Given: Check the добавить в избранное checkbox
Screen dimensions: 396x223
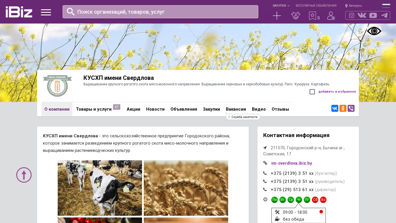Looking at the screenshot, I should (x=312, y=92).
